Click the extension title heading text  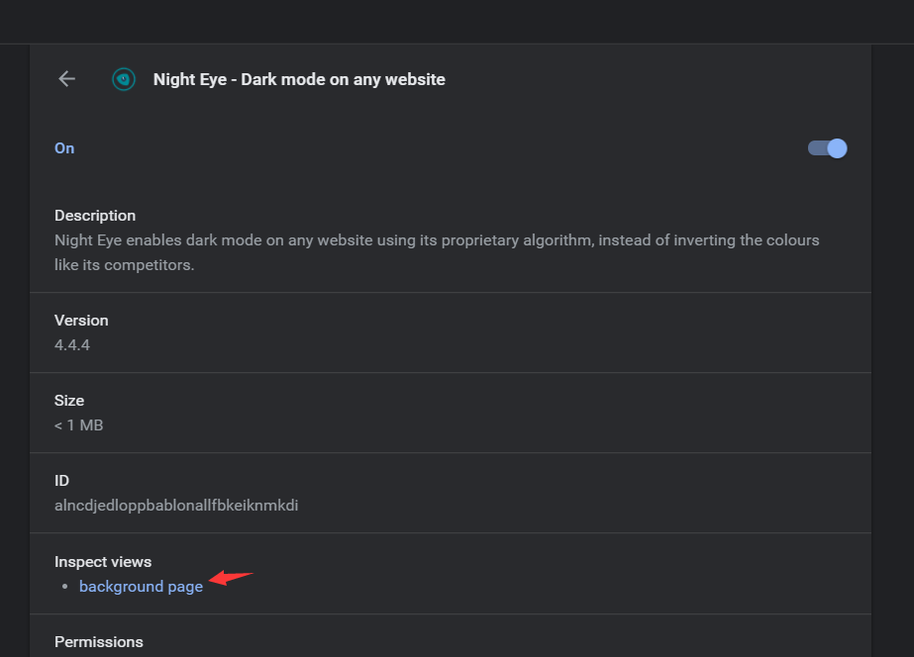[x=299, y=79]
